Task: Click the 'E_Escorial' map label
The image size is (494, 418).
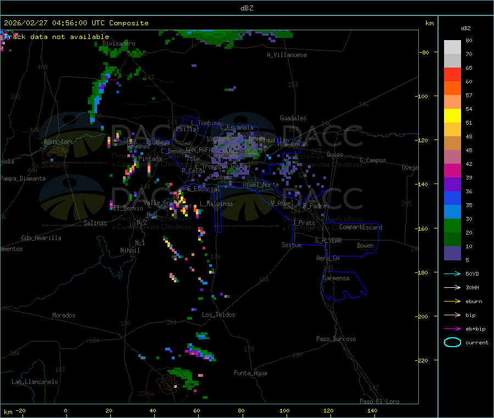Action: pos(204,189)
